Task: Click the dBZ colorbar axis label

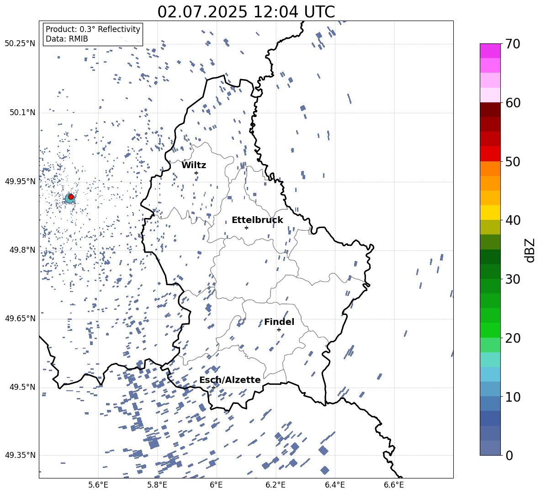Action: 530,250
